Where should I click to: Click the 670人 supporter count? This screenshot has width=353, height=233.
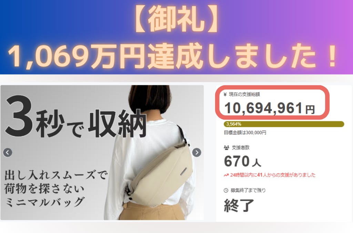[x=242, y=161]
